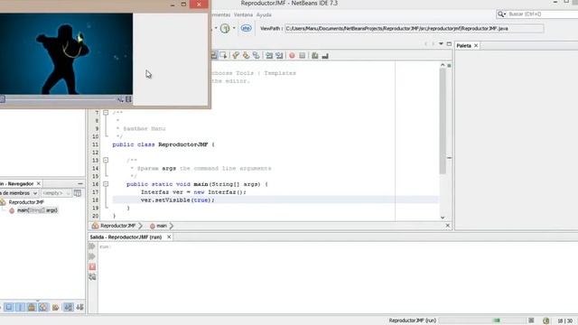The image size is (578, 325).
Task: Close the breadcrumb bar with X
Action: click(x=448, y=226)
